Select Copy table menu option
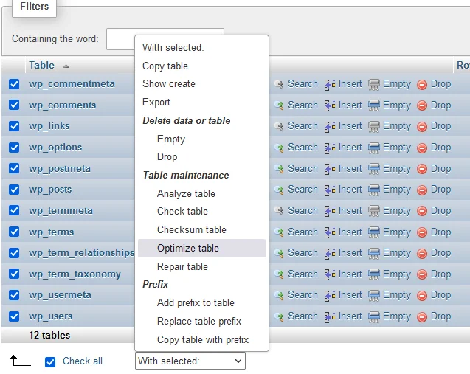This screenshot has width=470, height=374. (x=201, y=66)
